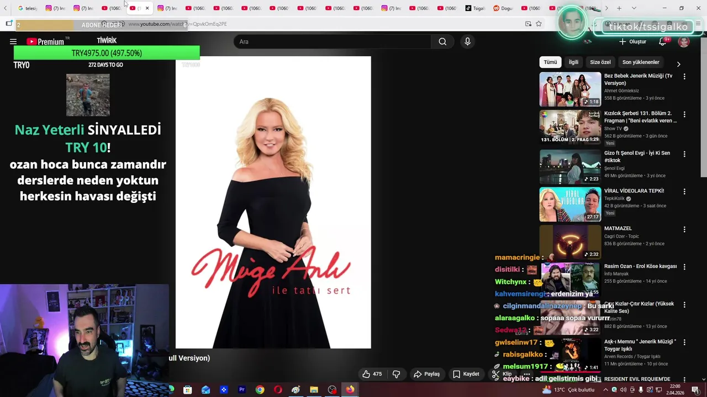Open Opera browser from the taskbar
This screenshot has height=397, width=707.
coord(278,390)
